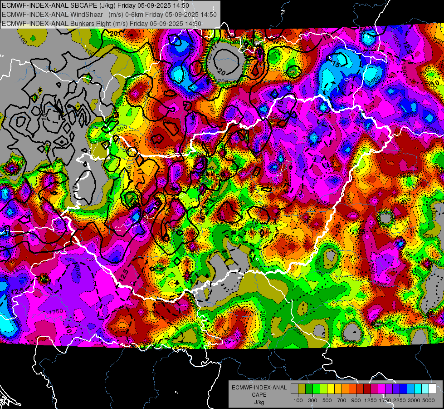
Task: Pick the pink-magenta swatch at 1250
Action: coord(374,389)
